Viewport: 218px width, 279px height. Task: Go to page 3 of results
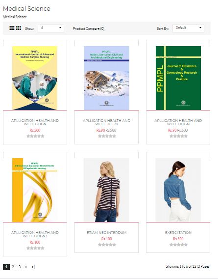click(x=20, y=267)
